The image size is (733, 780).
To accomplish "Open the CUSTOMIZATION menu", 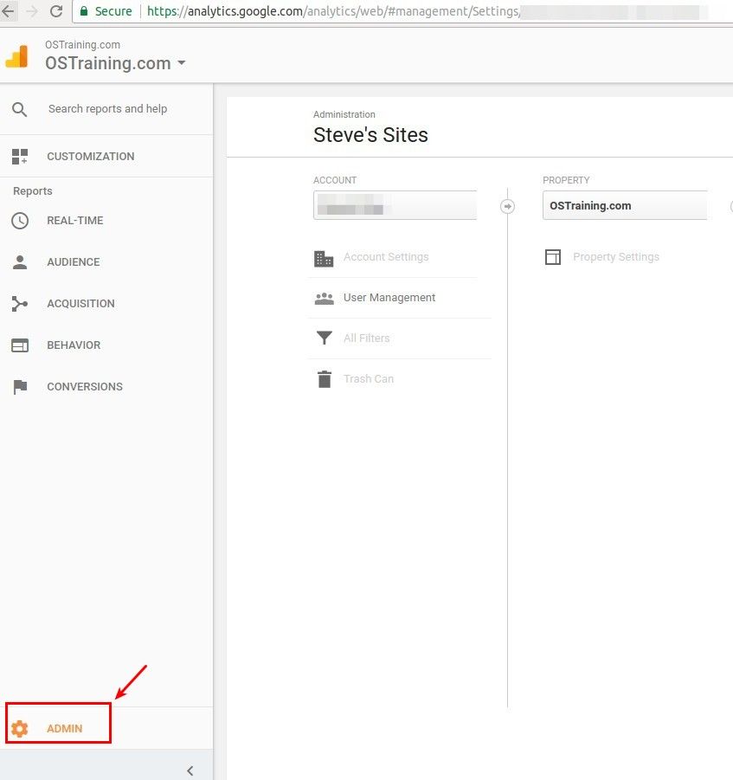I will coord(91,156).
